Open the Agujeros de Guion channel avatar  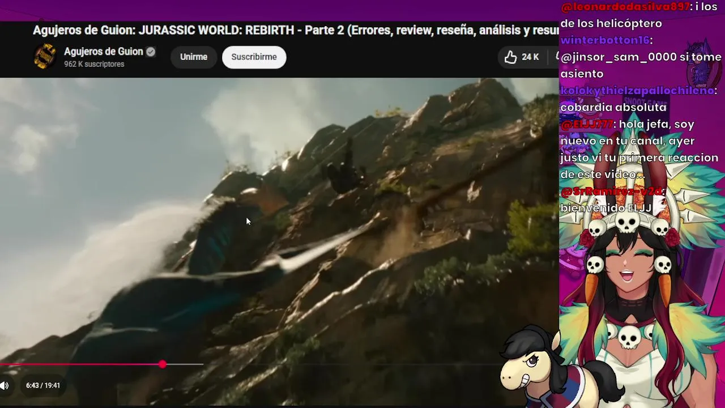45,57
